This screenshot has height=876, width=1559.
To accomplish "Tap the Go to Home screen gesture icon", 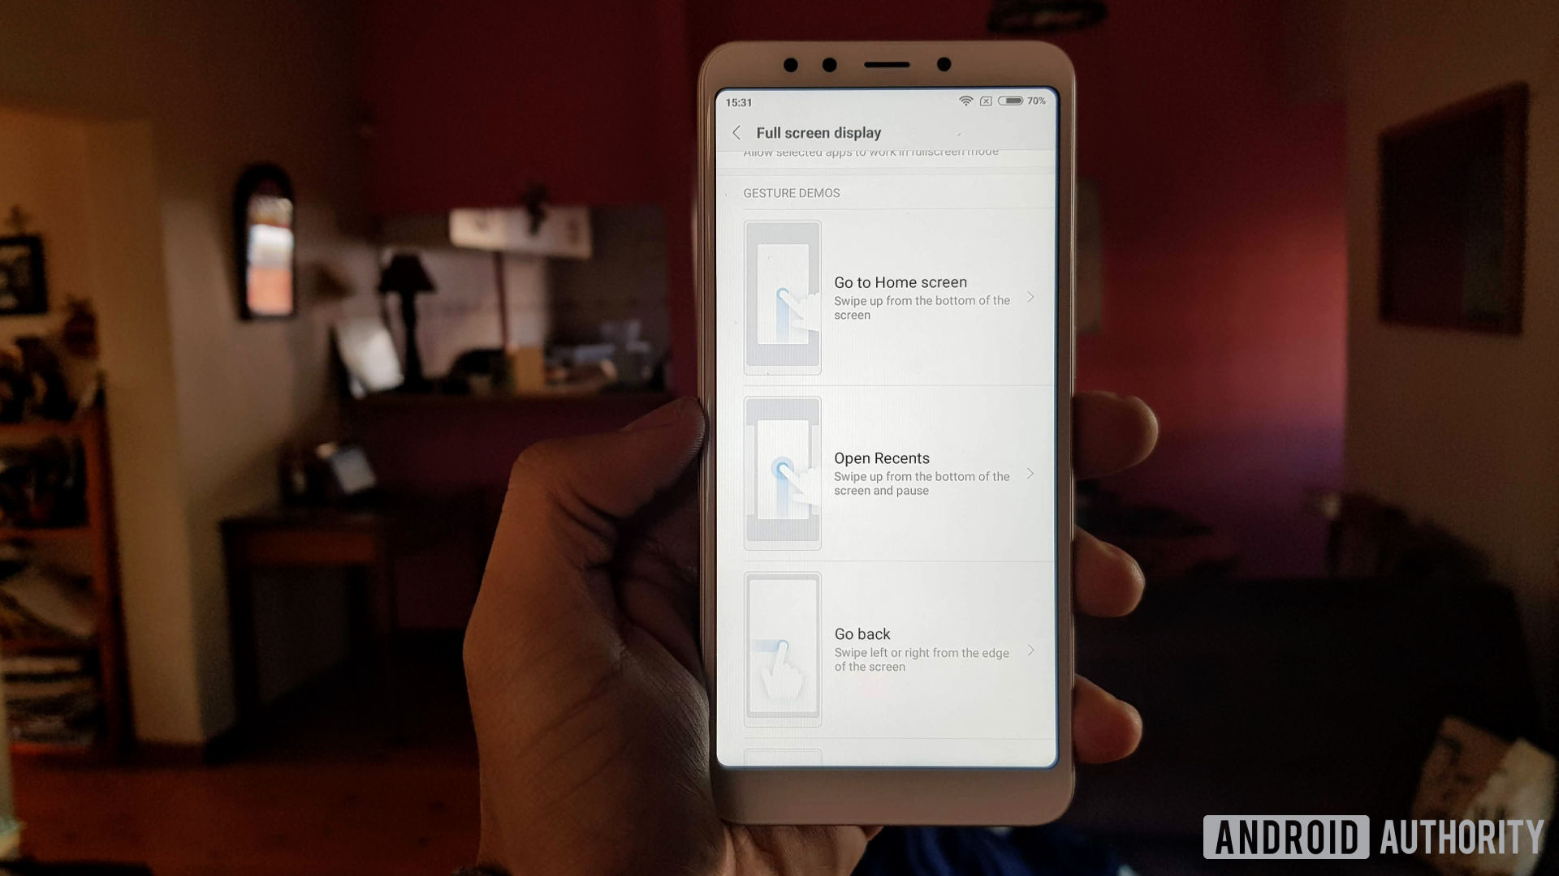I will [x=782, y=298].
